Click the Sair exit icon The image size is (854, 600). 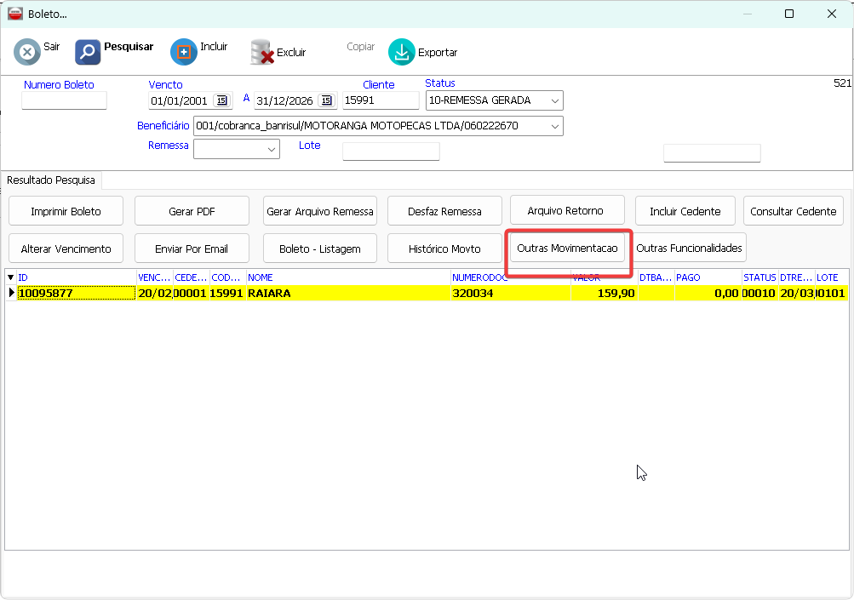(27, 52)
